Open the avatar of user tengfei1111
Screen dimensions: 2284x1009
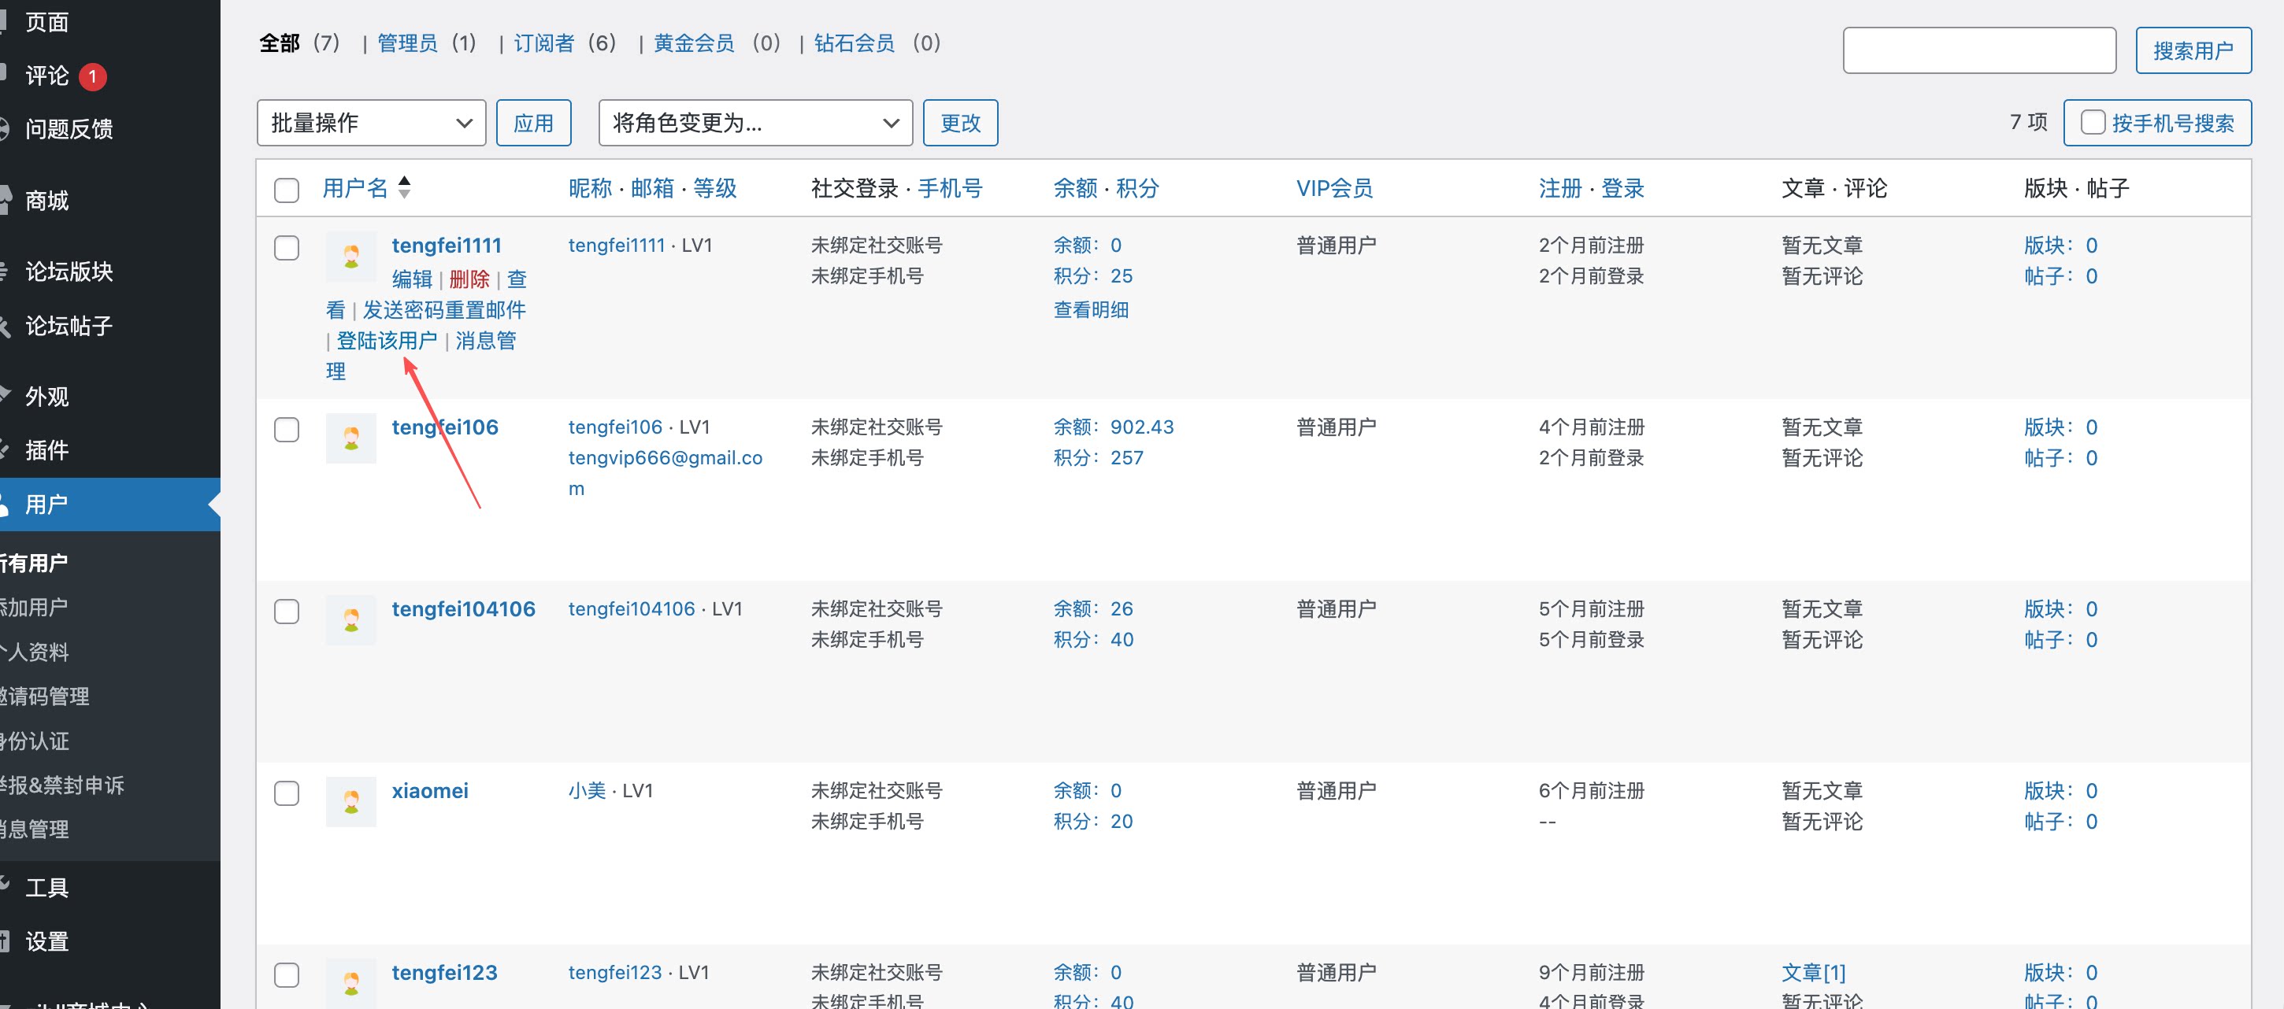351,257
